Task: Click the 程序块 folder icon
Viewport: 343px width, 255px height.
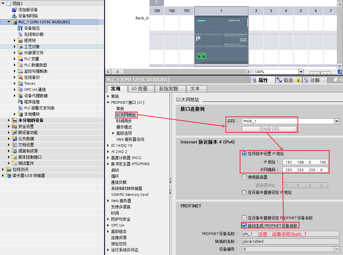Action: point(20,40)
